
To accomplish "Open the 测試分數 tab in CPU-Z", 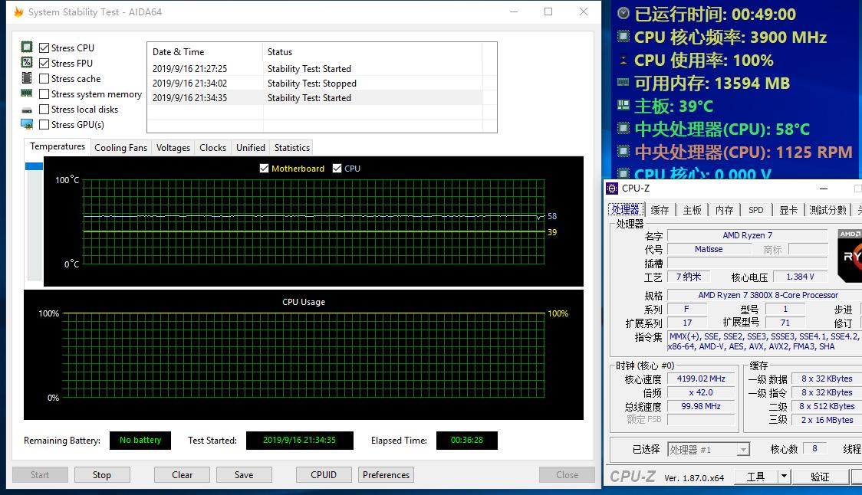I will pyautogui.click(x=828, y=210).
